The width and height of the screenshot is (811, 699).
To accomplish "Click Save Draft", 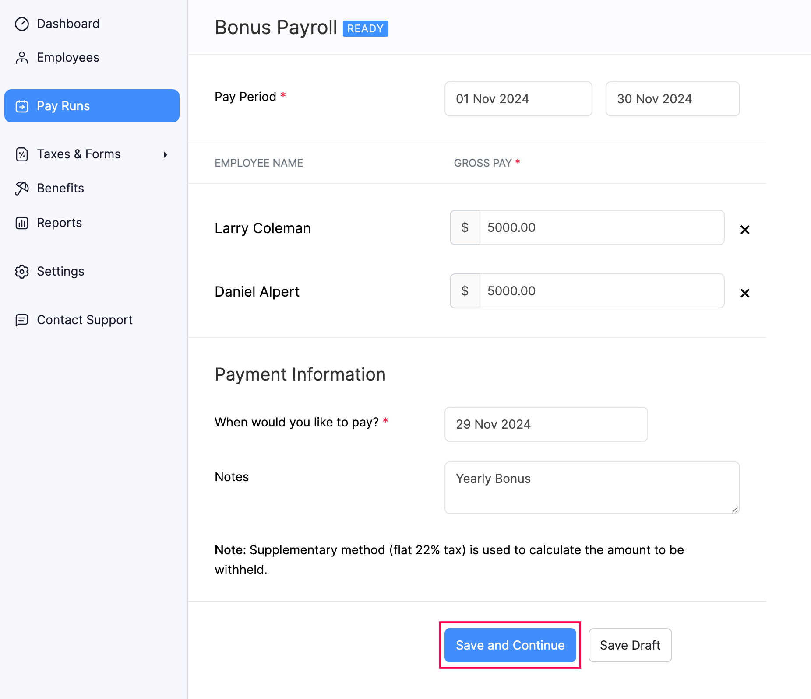I will pos(630,645).
